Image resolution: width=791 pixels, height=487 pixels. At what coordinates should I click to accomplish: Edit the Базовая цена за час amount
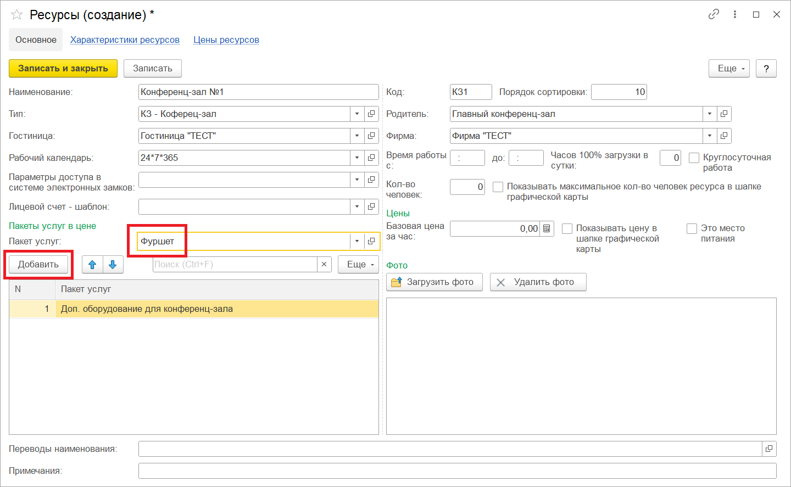(494, 228)
